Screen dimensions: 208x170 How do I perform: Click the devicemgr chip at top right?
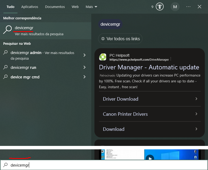click(x=110, y=24)
